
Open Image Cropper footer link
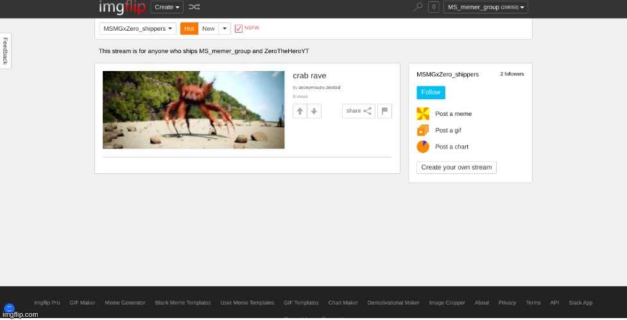click(447, 303)
